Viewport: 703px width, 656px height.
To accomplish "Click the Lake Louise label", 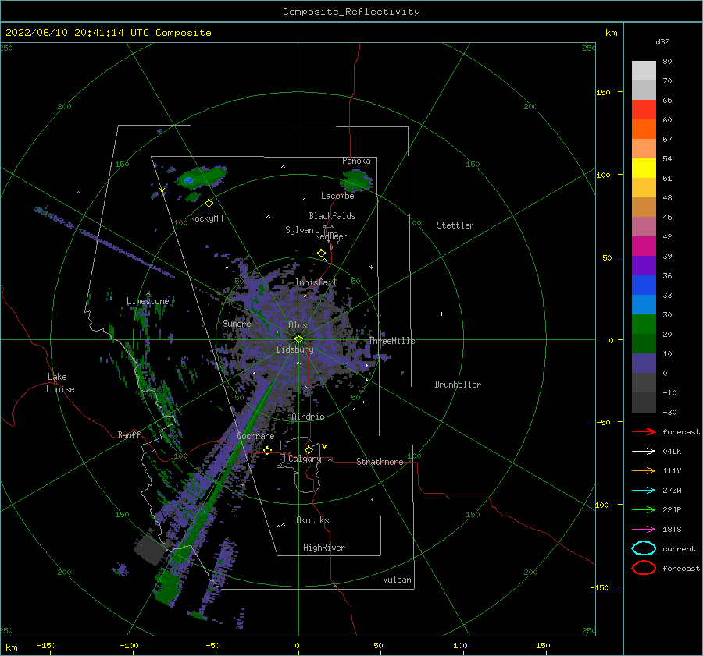I will click(60, 383).
